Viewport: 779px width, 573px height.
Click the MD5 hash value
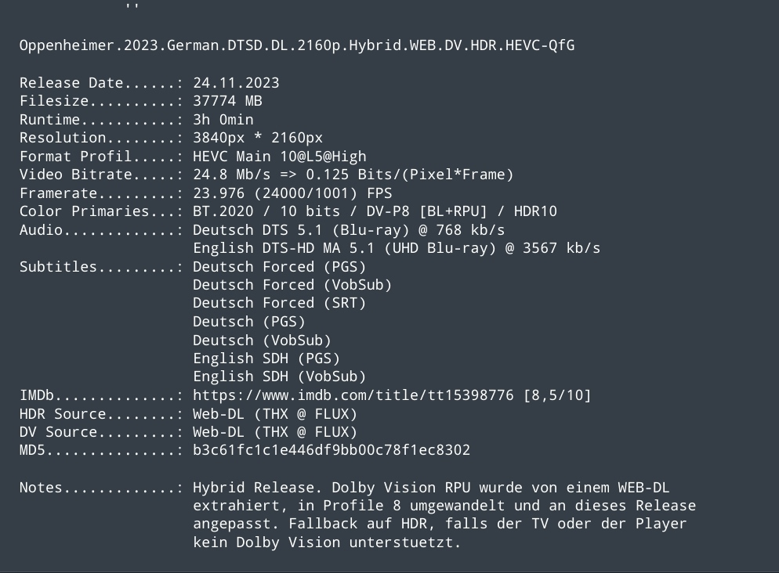pos(332,450)
